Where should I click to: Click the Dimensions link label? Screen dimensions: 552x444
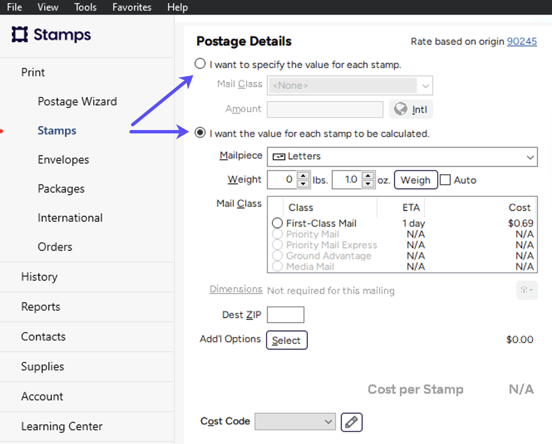[236, 289]
